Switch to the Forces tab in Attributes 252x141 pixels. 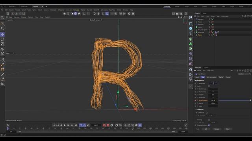228,77
